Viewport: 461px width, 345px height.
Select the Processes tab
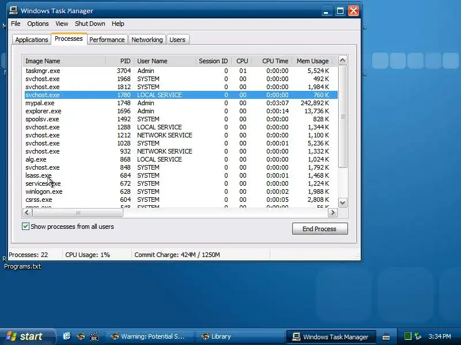tap(69, 39)
